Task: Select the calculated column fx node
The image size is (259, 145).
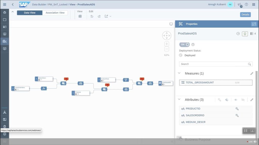Action: (x=44, y=88)
